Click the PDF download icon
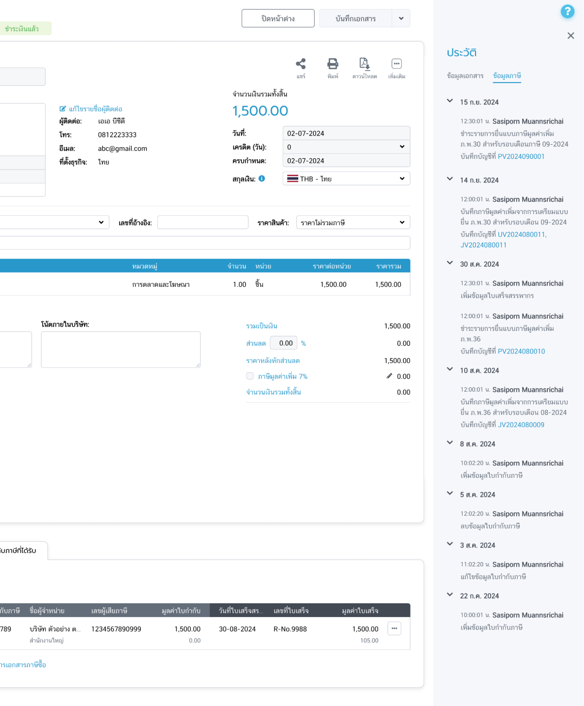The height and width of the screenshot is (706, 584). pyautogui.click(x=364, y=64)
